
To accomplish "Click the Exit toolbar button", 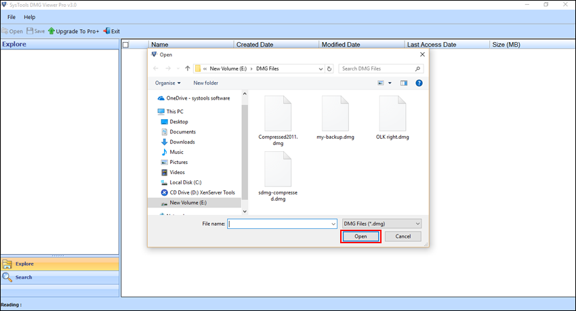I will pyautogui.click(x=112, y=31).
